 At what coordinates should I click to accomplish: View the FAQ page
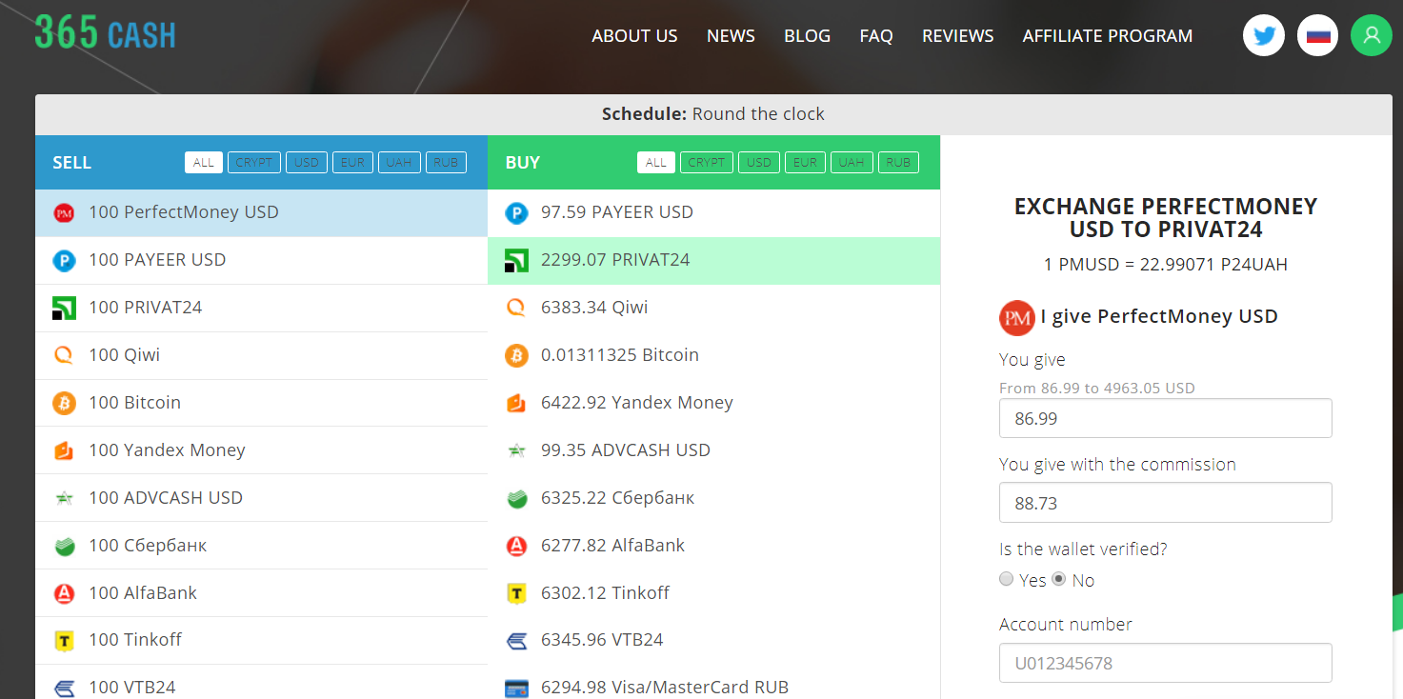876,36
